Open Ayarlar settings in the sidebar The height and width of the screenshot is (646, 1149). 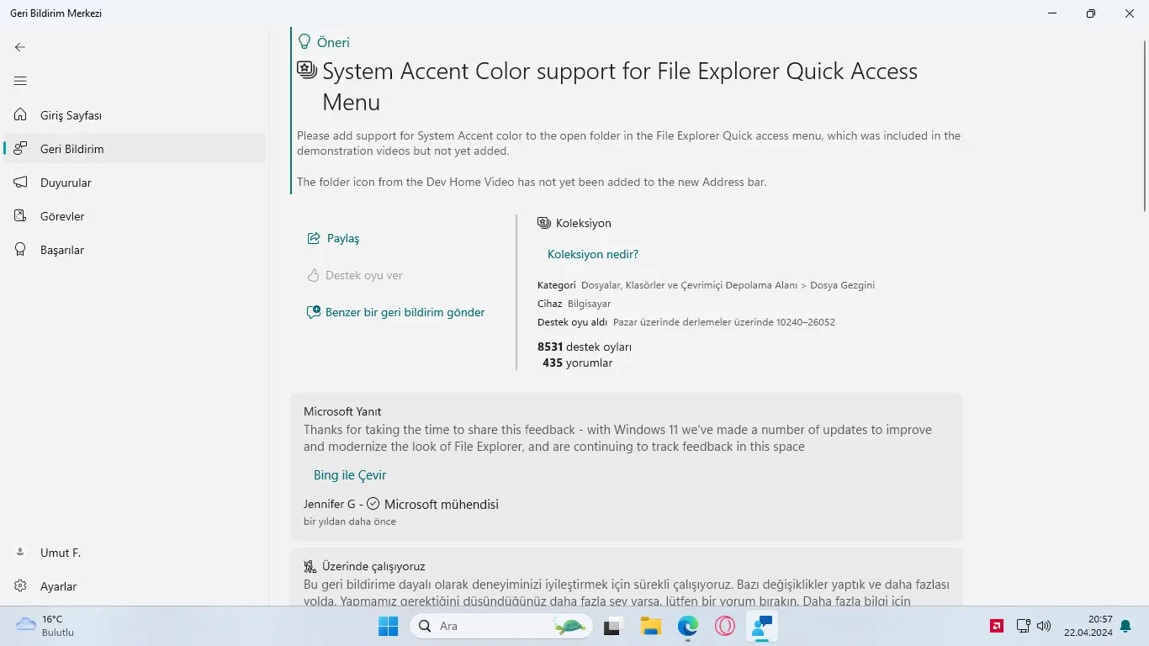(x=135, y=586)
